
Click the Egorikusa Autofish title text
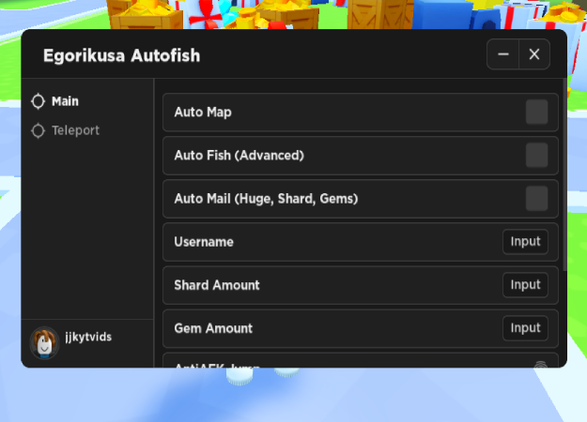[122, 55]
